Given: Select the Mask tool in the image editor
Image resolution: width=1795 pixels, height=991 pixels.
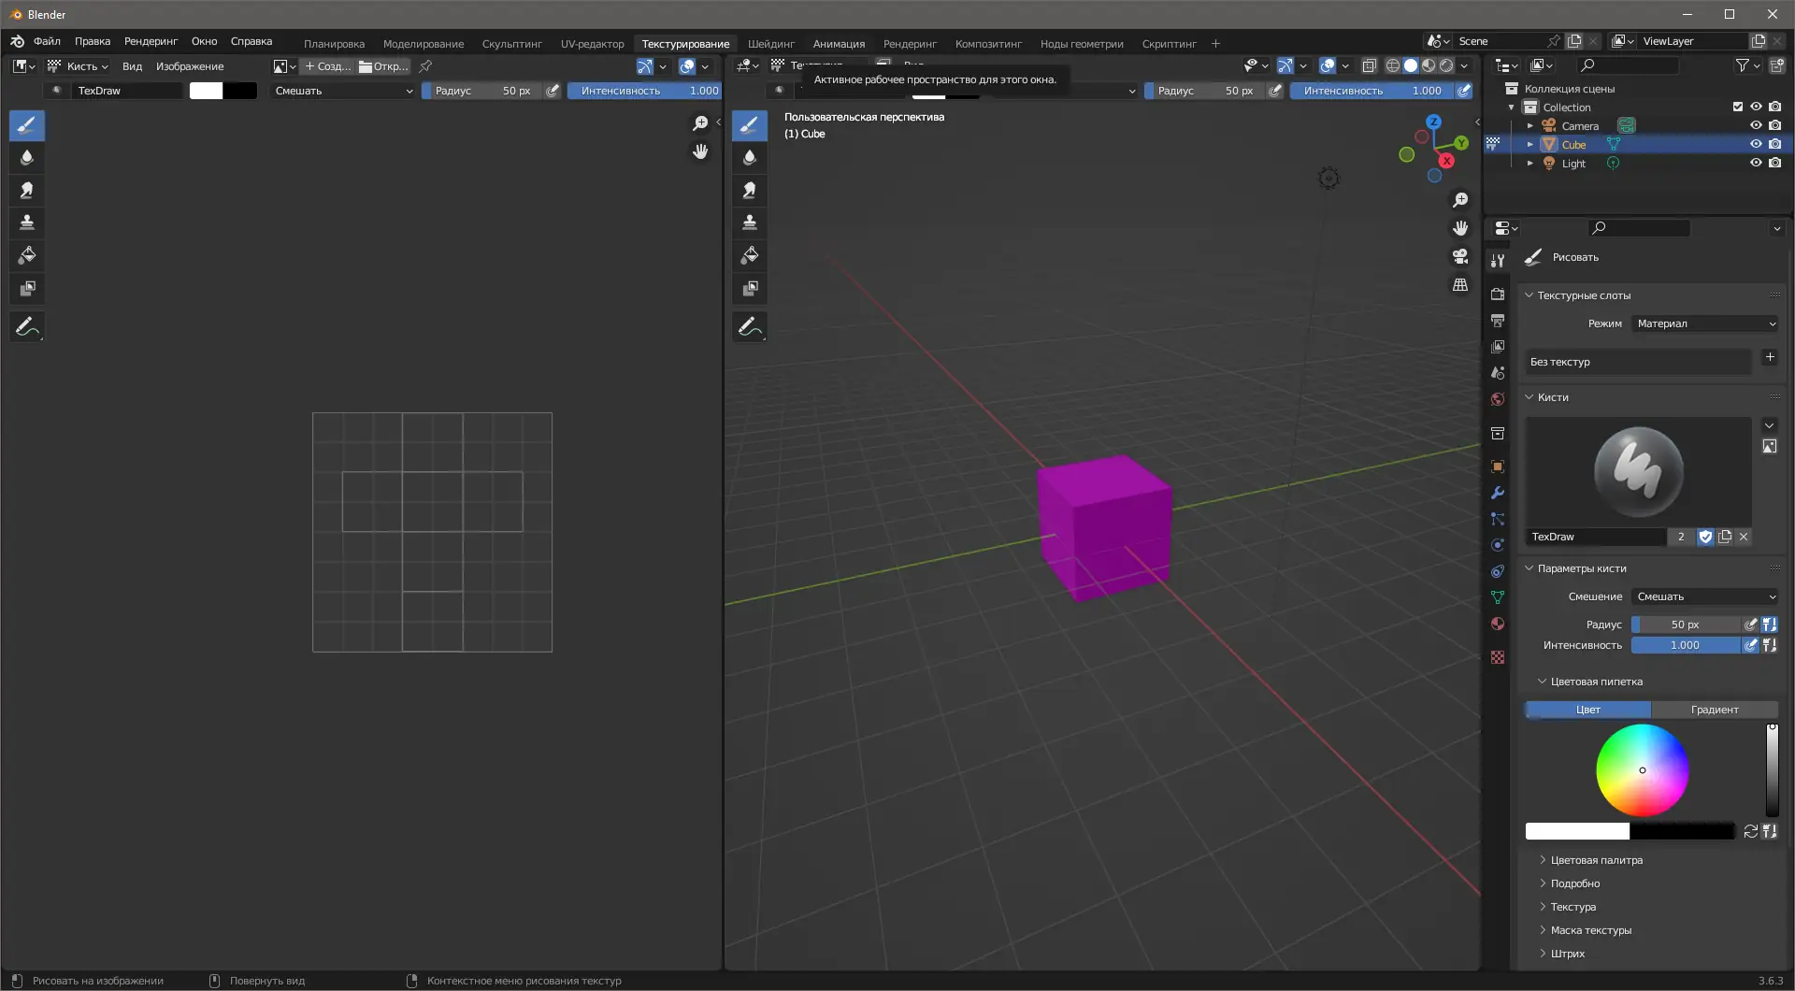Looking at the screenshot, I should coord(27,288).
